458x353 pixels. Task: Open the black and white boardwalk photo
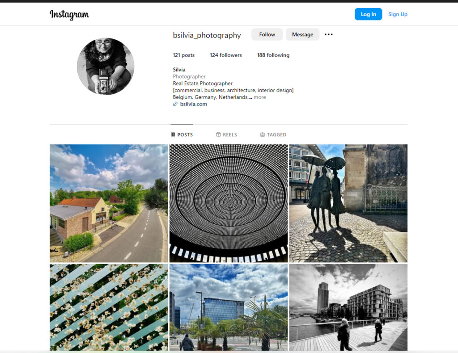tap(348, 307)
